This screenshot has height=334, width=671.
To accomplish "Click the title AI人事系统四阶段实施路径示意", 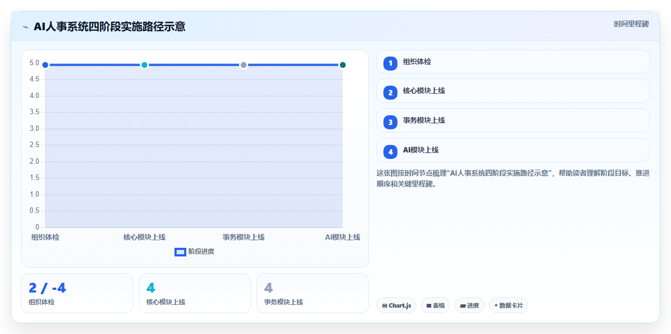I will click(x=109, y=26).
